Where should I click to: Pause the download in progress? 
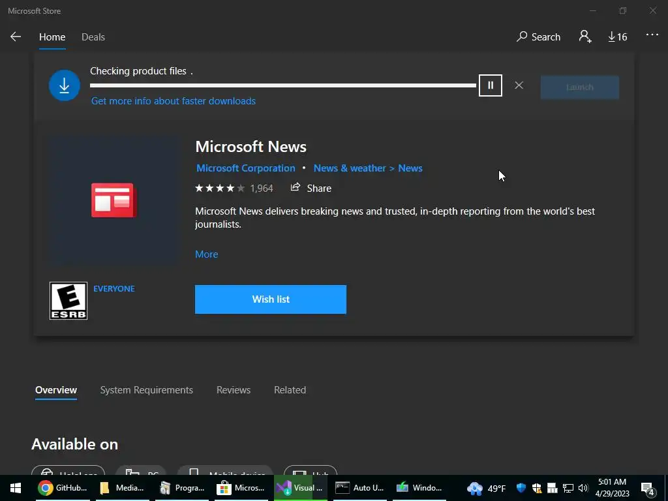[x=491, y=85]
